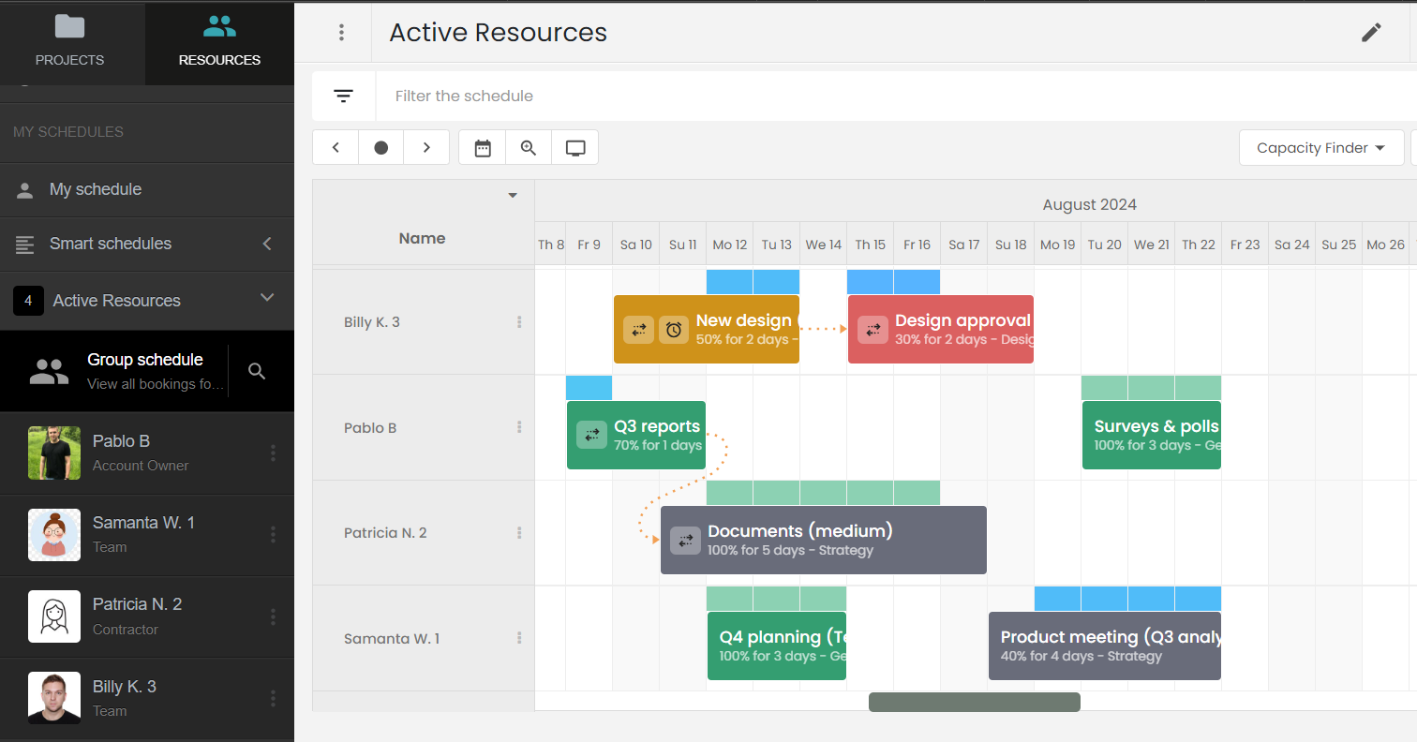The width and height of the screenshot is (1417, 742).
Task: Open My schedule in sidebar
Action: click(96, 189)
